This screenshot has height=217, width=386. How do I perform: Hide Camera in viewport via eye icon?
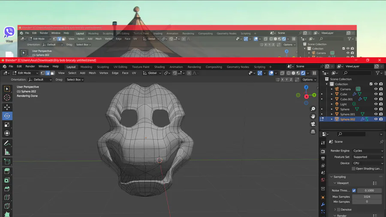pos(376,89)
